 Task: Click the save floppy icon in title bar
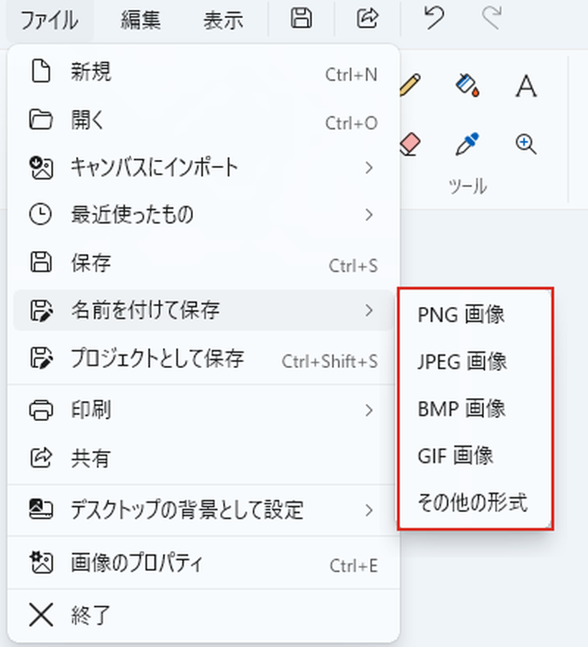[301, 18]
